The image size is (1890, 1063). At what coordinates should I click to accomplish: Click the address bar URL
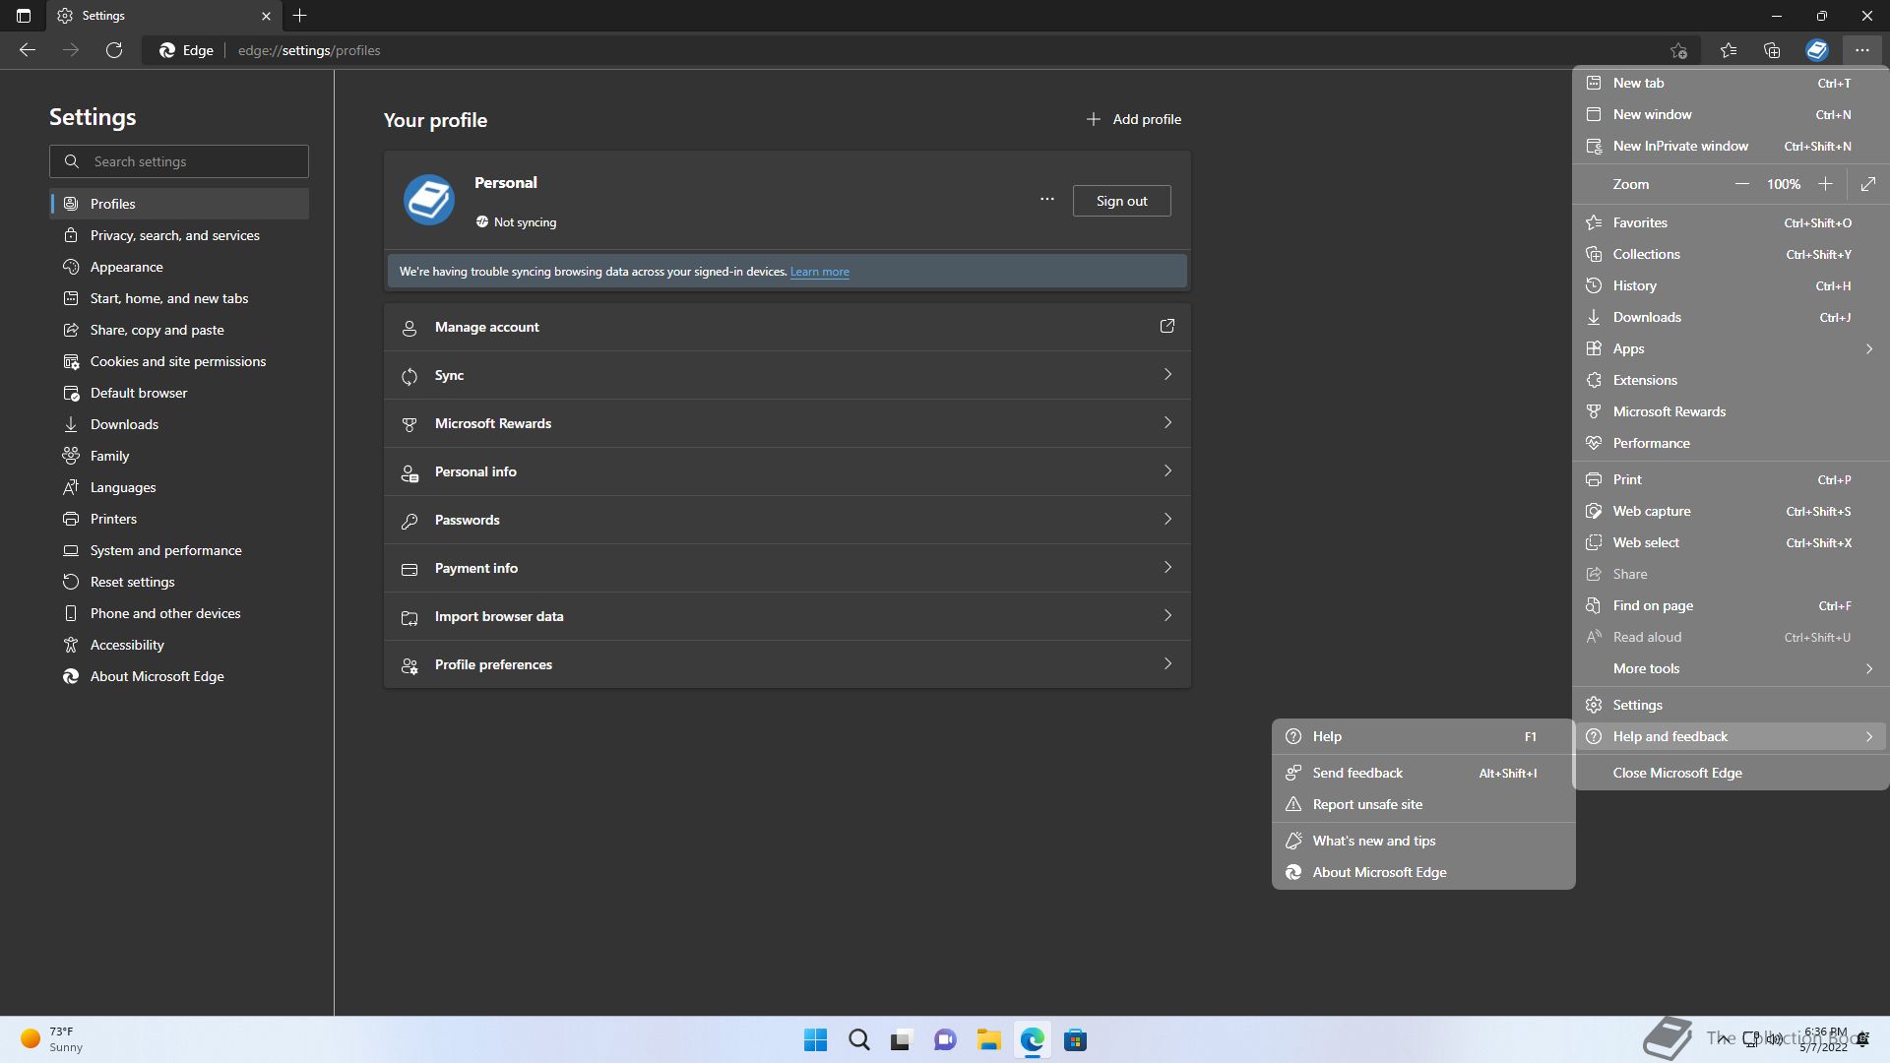coord(309,50)
